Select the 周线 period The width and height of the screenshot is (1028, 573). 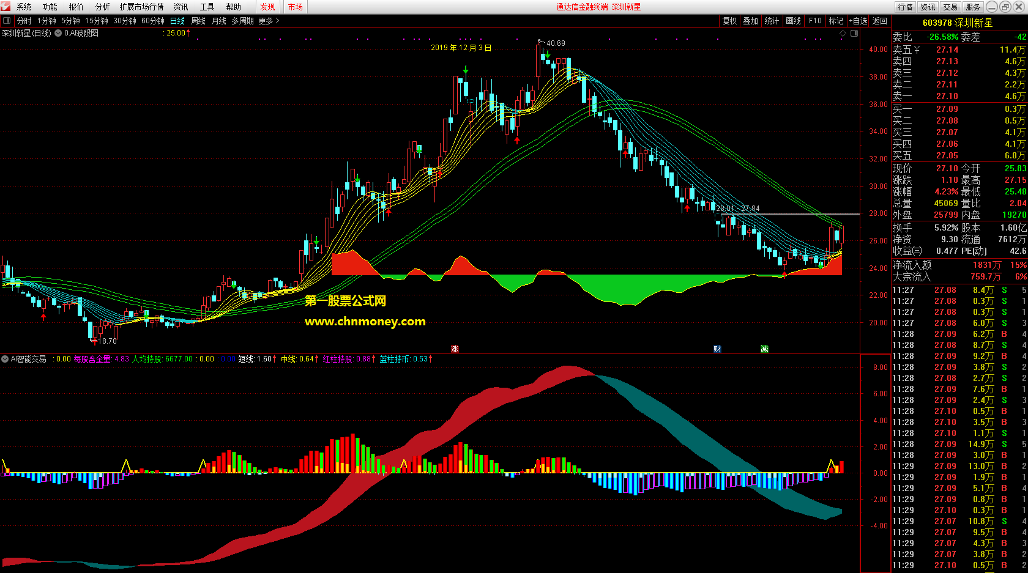tap(198, 21)
